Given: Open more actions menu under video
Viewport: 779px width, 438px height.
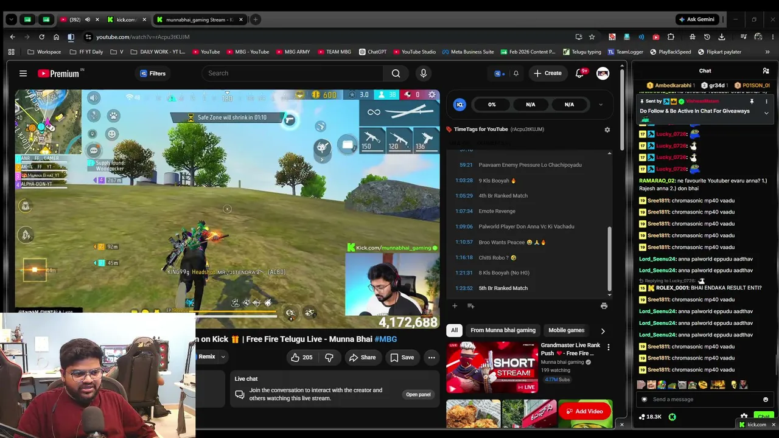Looking at the screenshot, I should coord(431,358).
